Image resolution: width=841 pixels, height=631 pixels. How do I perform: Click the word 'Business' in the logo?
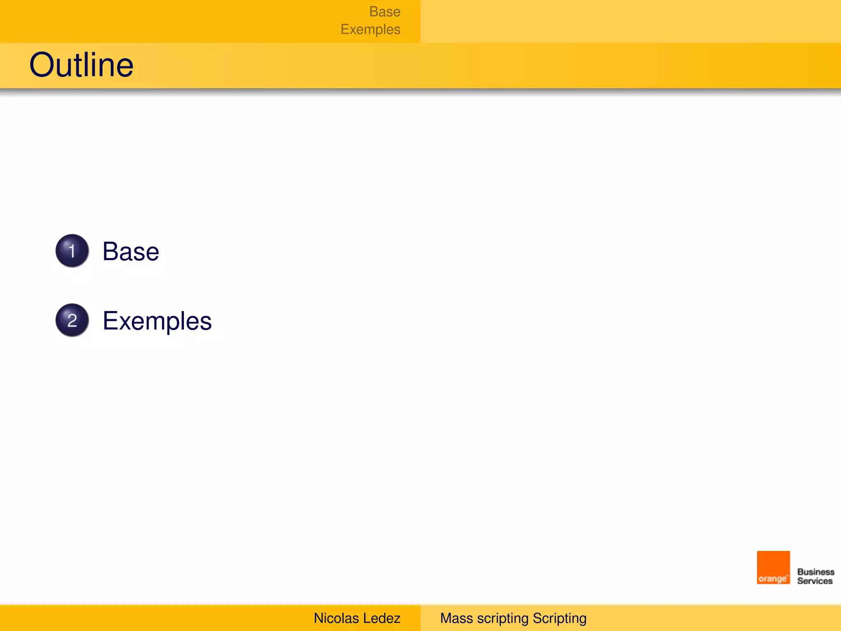coord(816,572)
